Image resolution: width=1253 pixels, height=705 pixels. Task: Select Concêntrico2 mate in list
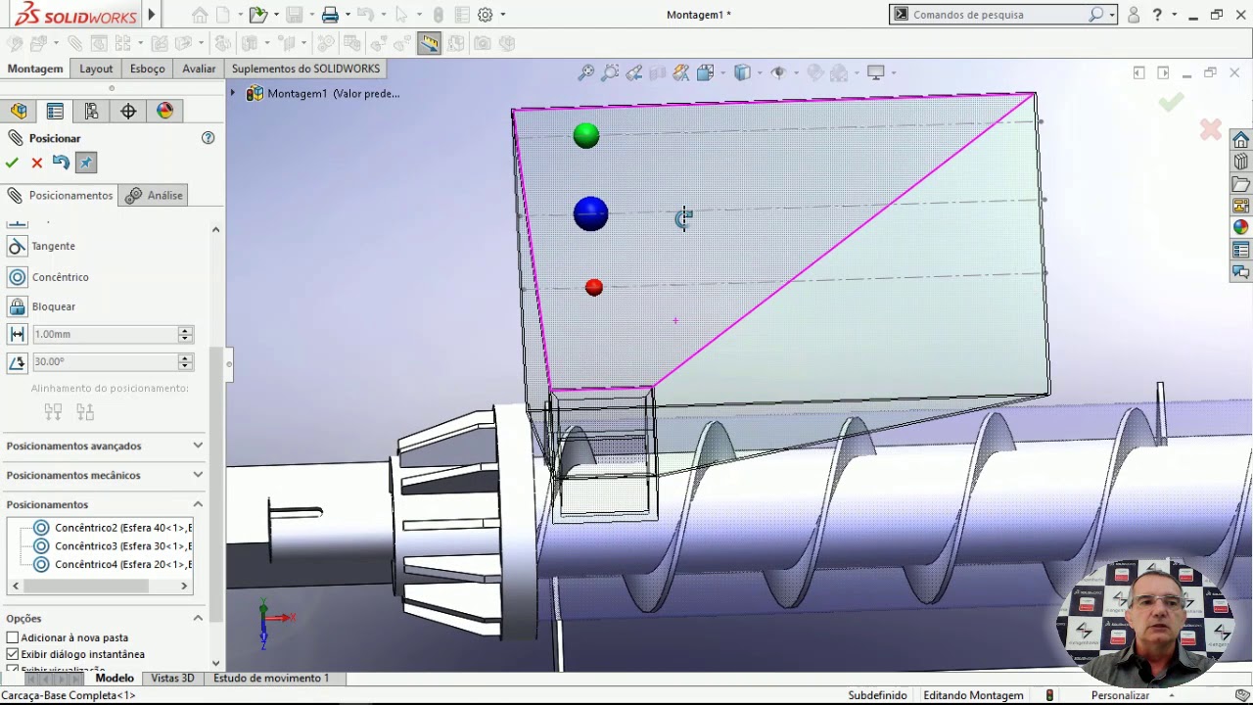pyautogui.click(x=112, y=528)
